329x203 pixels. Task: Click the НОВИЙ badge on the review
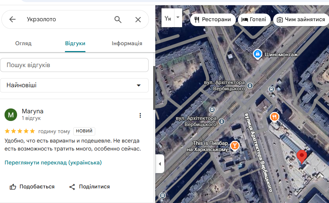point(84,131)
